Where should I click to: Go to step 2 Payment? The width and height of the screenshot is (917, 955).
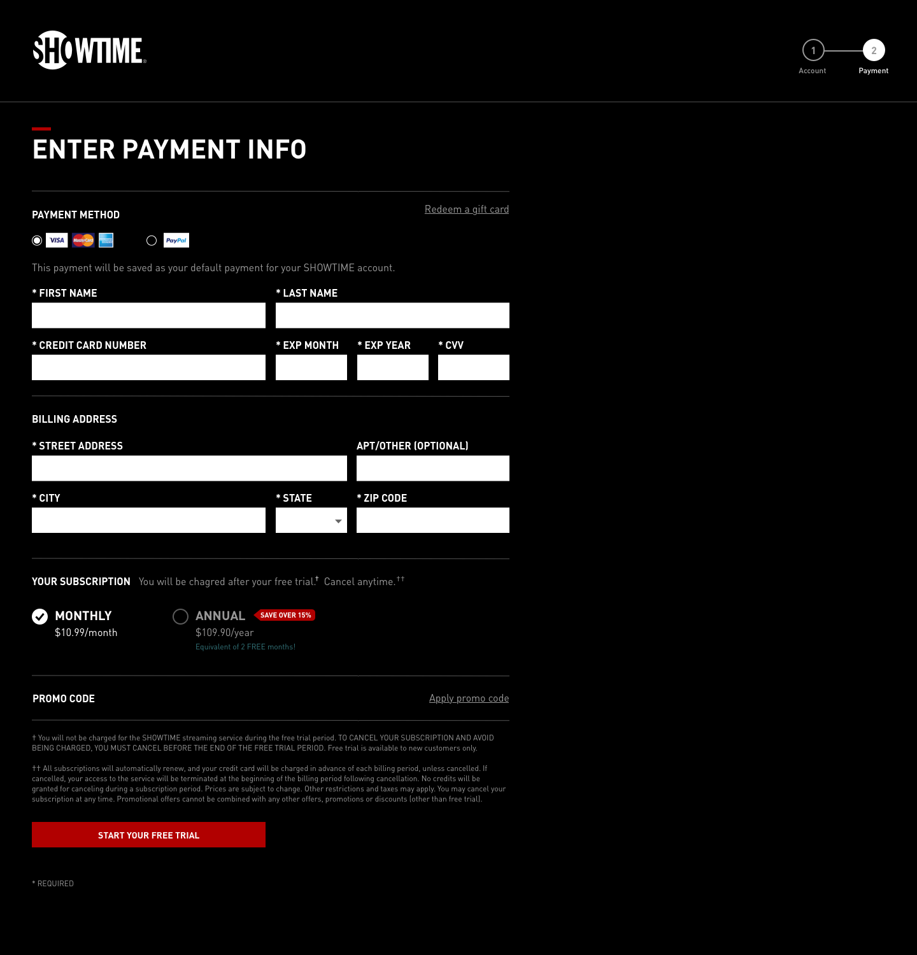click(x=874, y=50)
